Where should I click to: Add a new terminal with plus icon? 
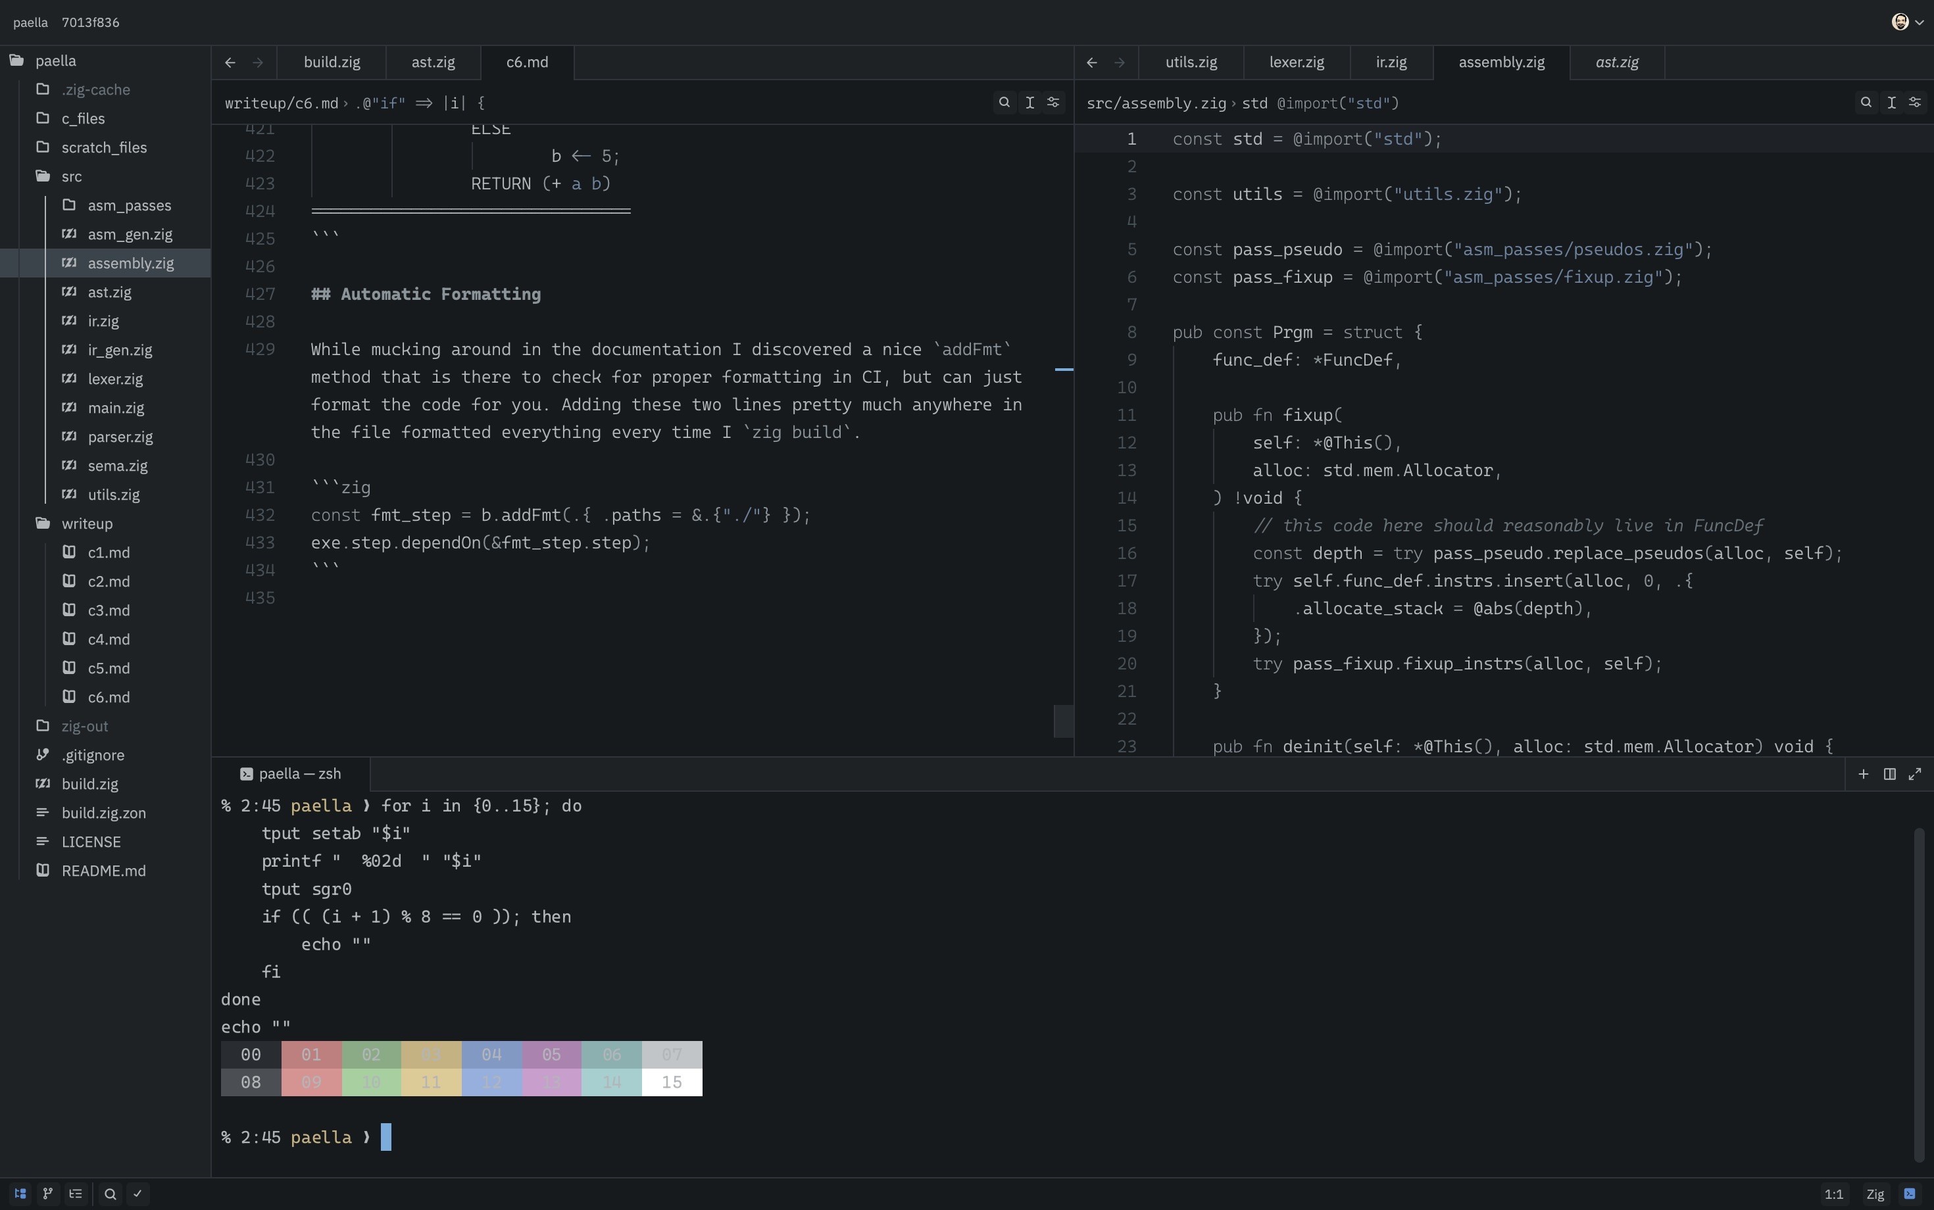click(x=1864, y=774)
